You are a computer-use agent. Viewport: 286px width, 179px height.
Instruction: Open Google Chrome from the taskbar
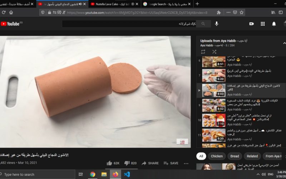tap(93, 174)
